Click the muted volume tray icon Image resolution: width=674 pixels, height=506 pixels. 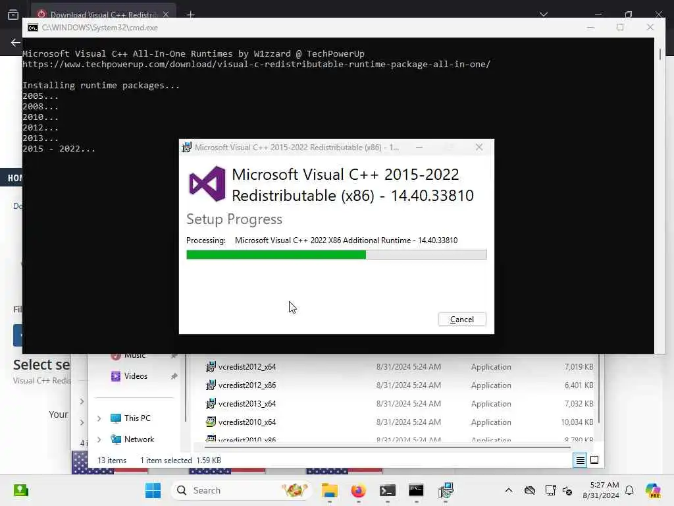(x=567, y=490)
